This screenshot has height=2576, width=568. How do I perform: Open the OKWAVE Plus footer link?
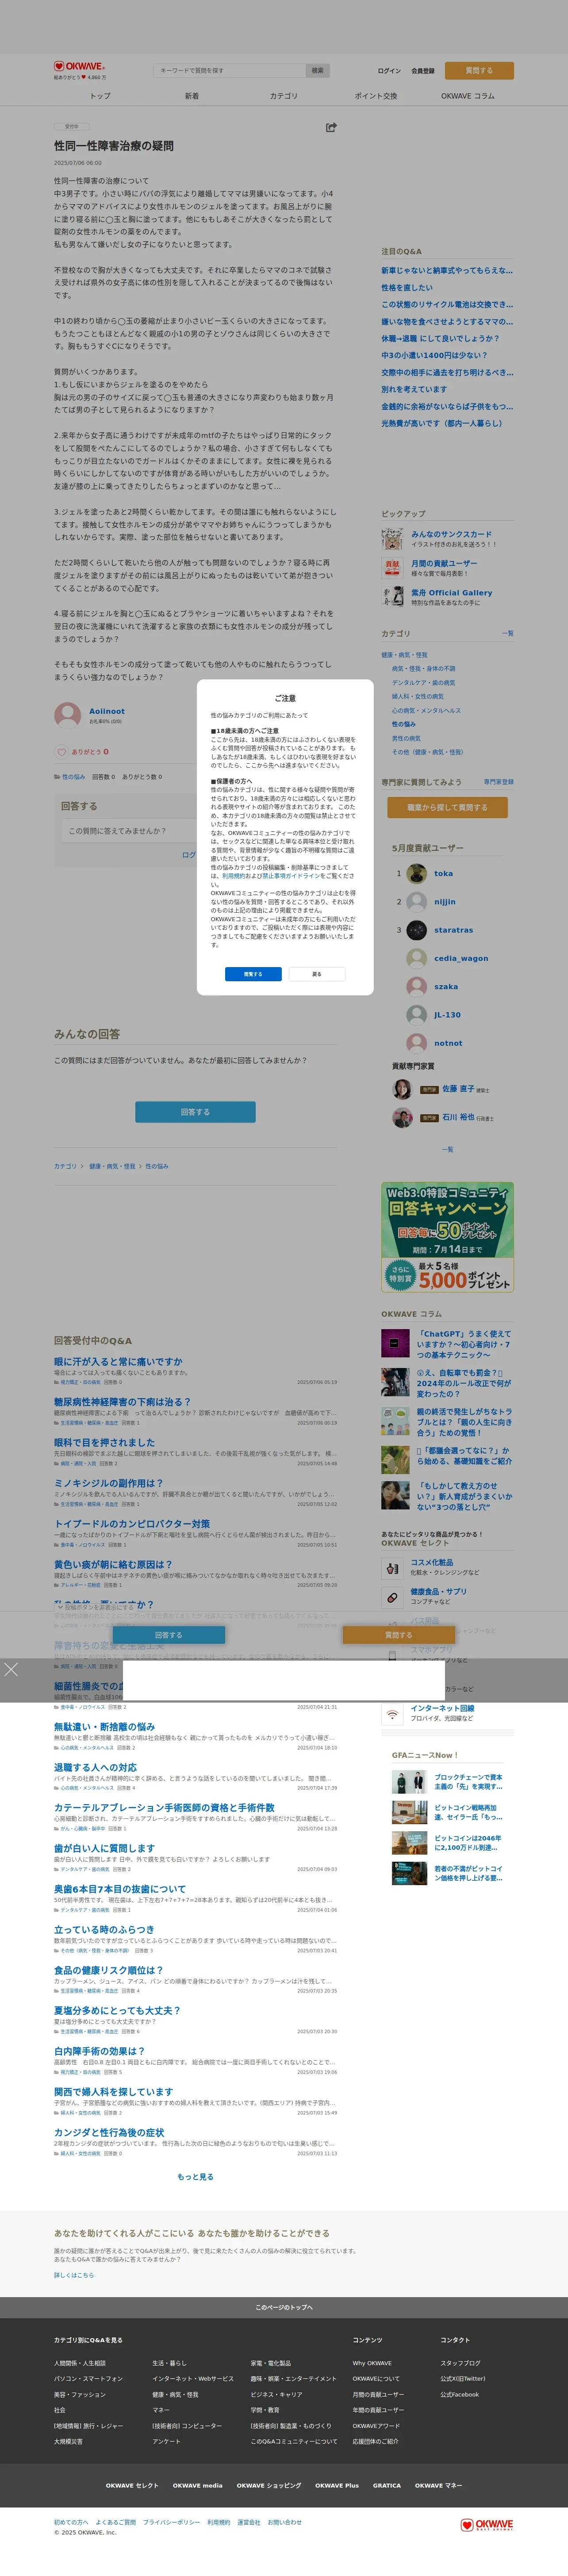337,2485
